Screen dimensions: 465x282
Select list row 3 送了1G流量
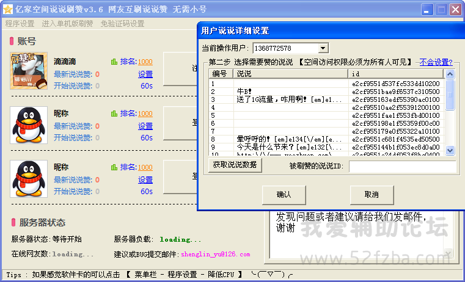pyautogui.click(x=326, y=99)
